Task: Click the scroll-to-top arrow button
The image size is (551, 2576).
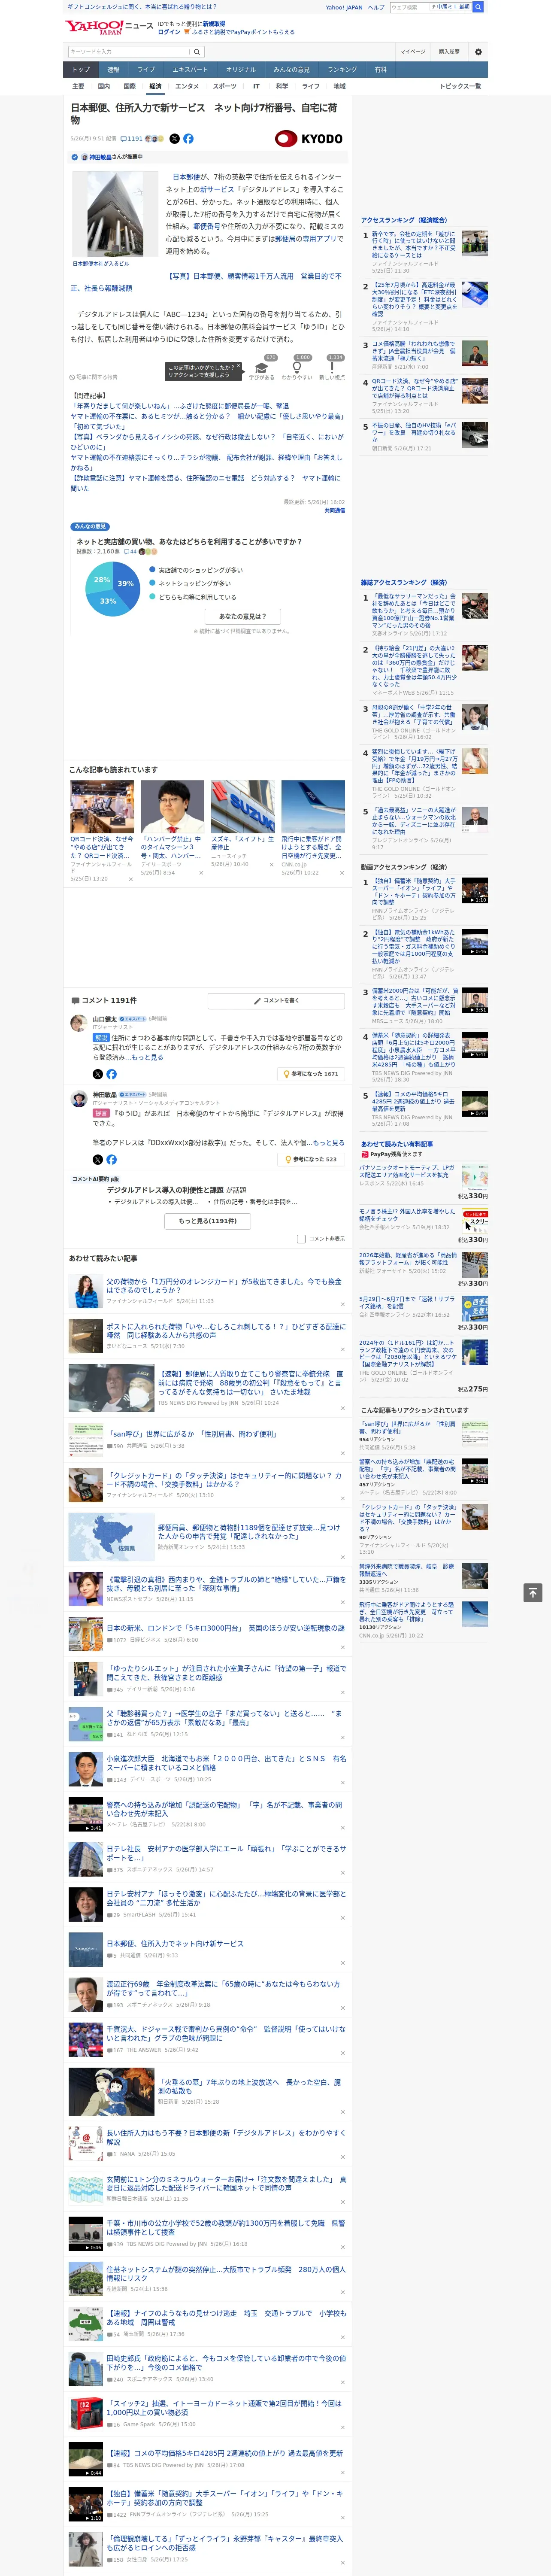Action: tap(533, 1592)
